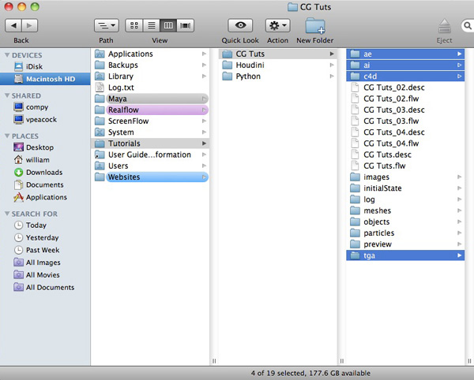Select the System folder
Image resolution: width=474 pixels, height=380 pixels.
coord(150,132)
